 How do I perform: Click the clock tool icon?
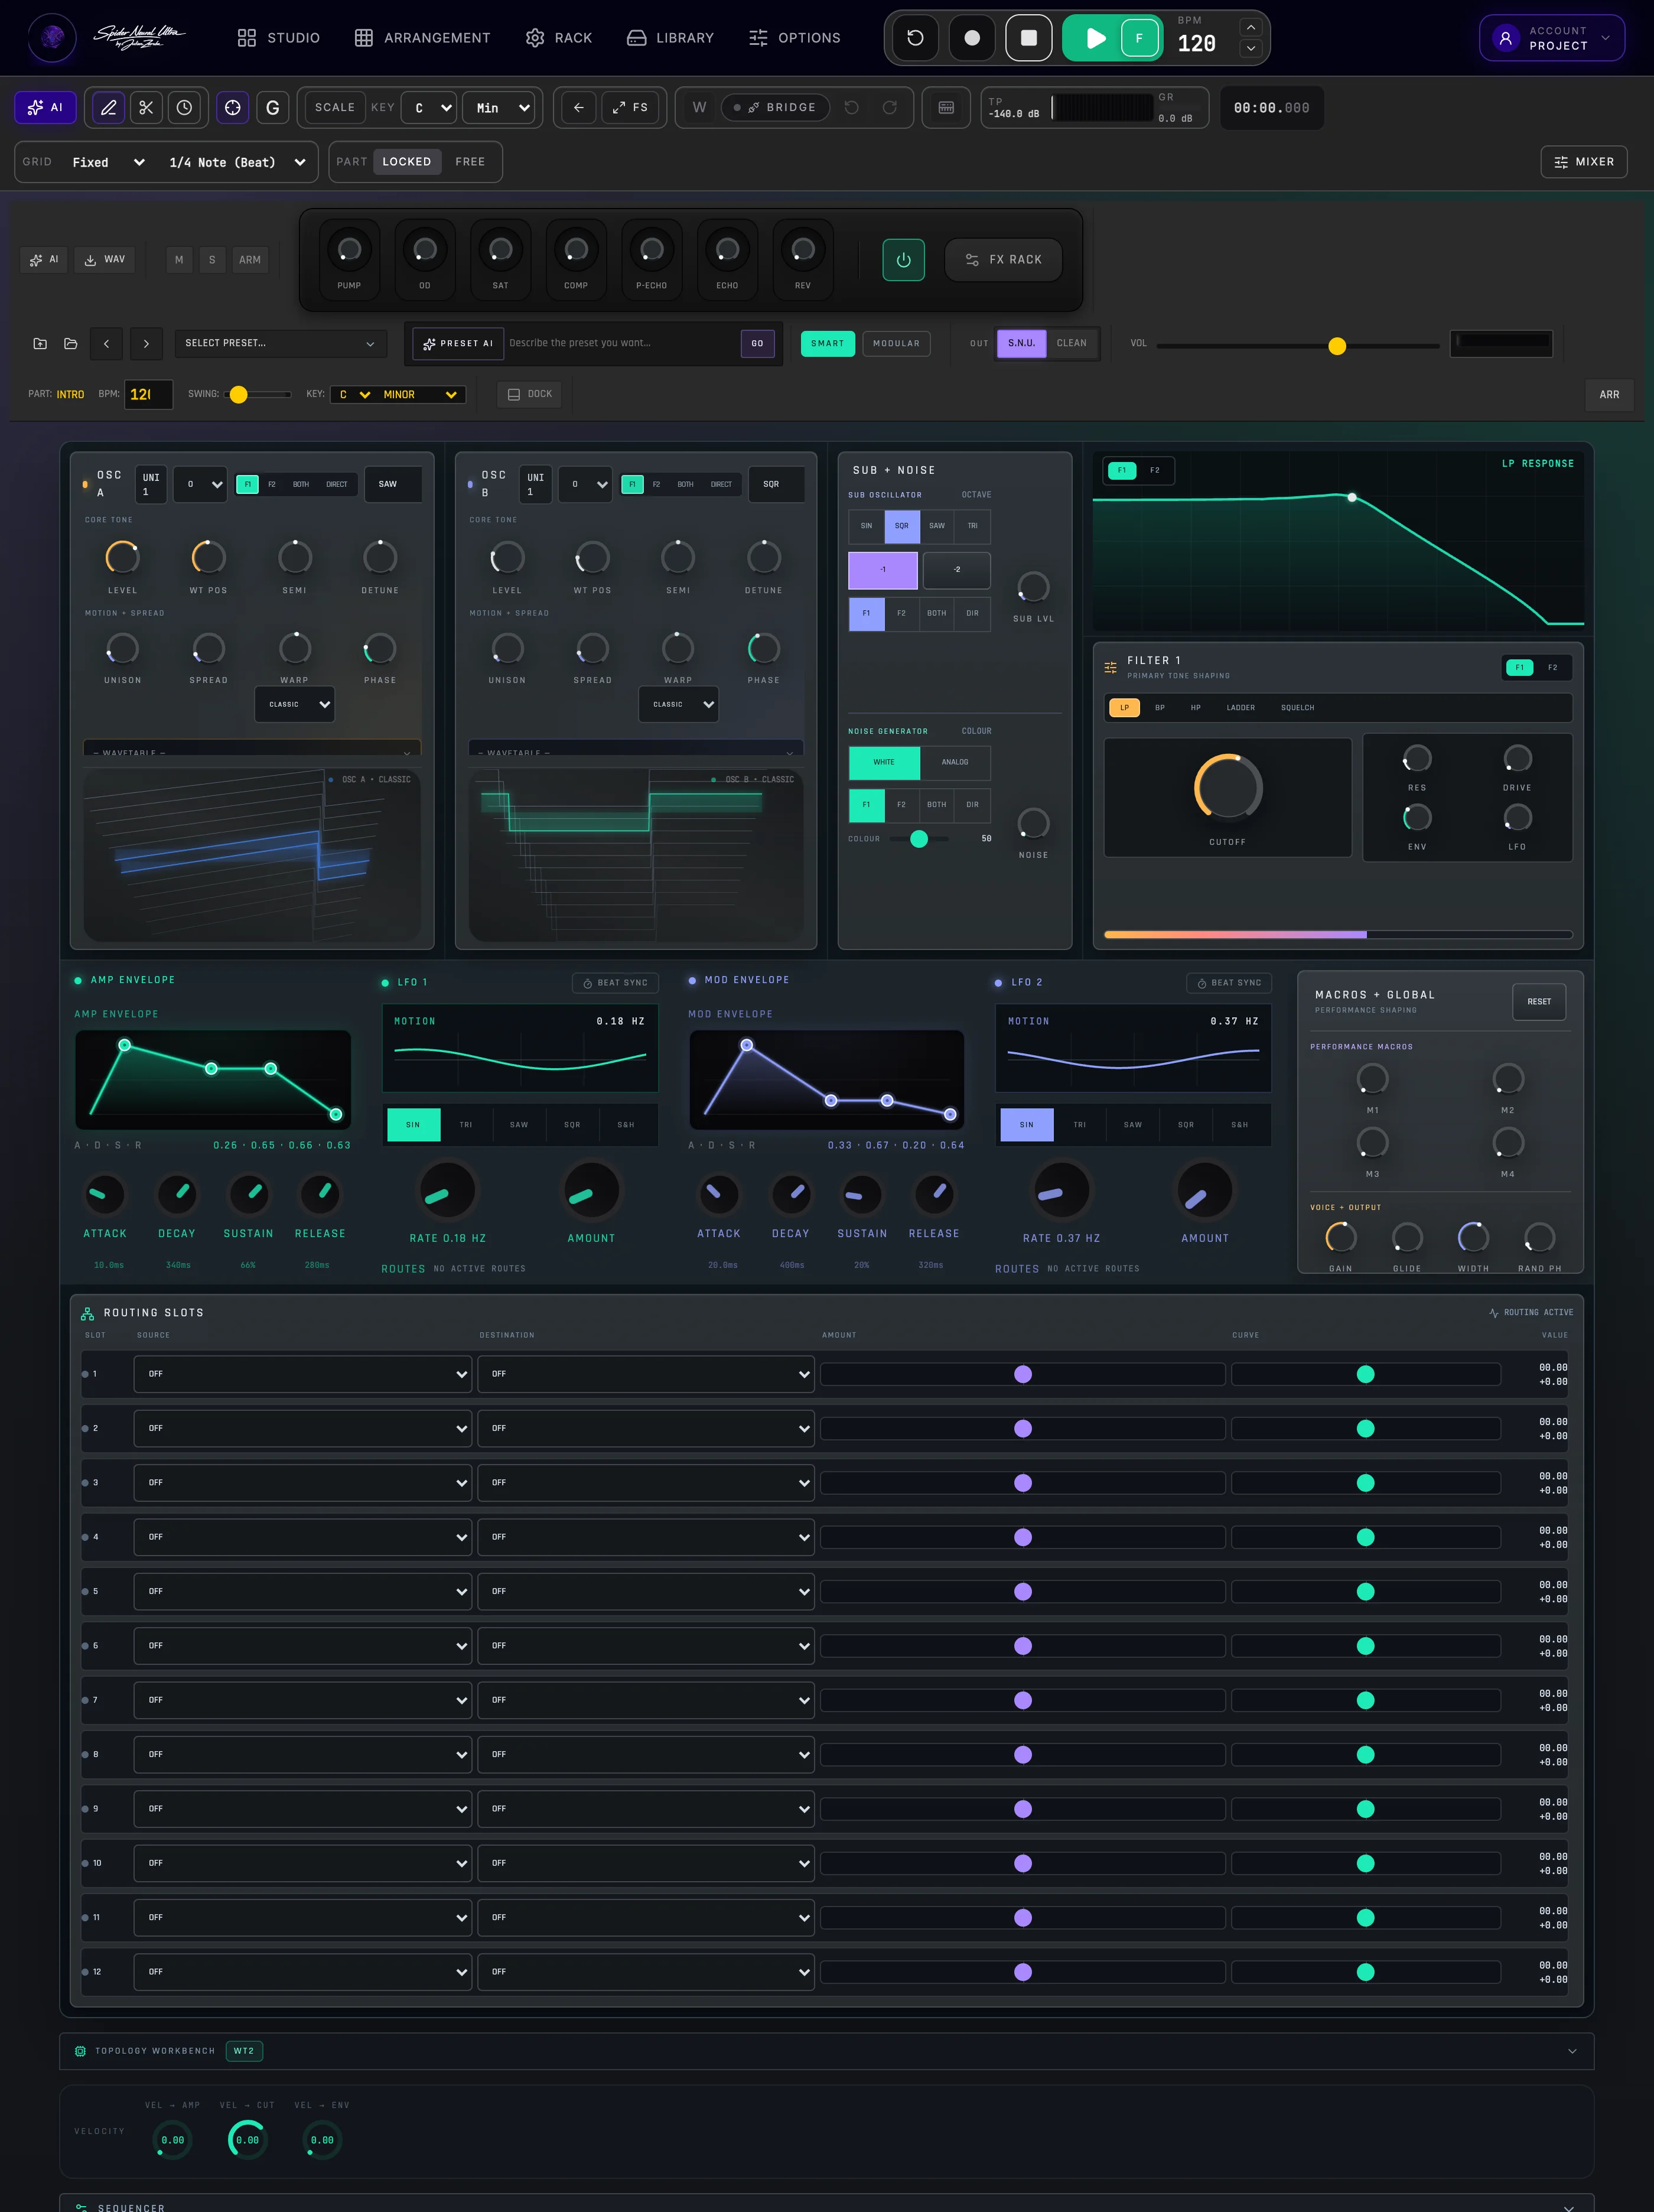coord(185,108)
